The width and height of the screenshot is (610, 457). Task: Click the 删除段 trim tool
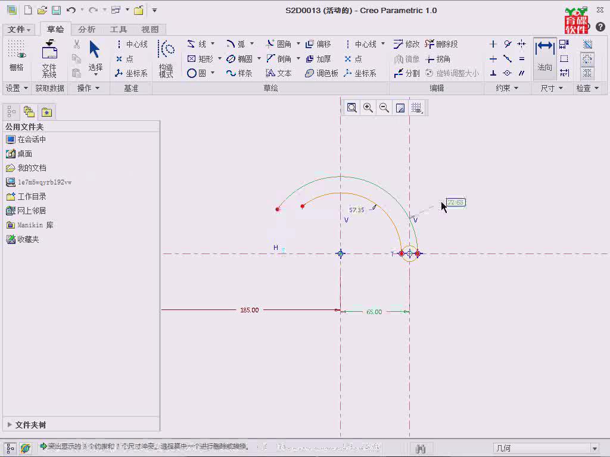point(441,44)
